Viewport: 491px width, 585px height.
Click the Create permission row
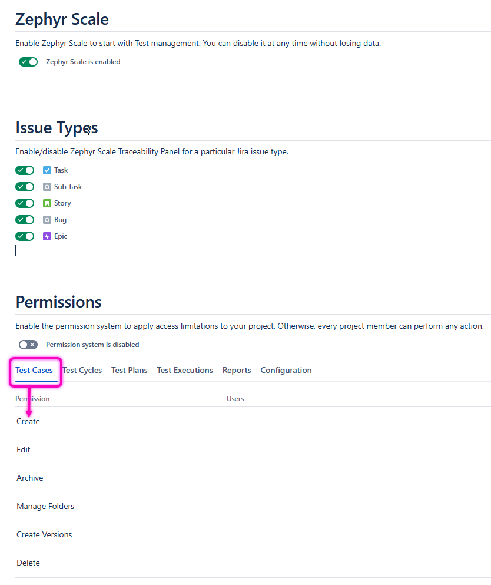pyautogui.click(x=28, y=421)
